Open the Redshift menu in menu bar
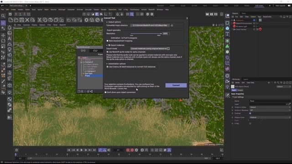This screenshot has width=292, height=164. [151, 10]
